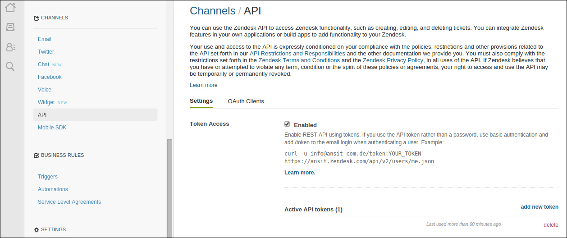Click the Settings gear section icon

pyautogui.click(x=37, y=230)
